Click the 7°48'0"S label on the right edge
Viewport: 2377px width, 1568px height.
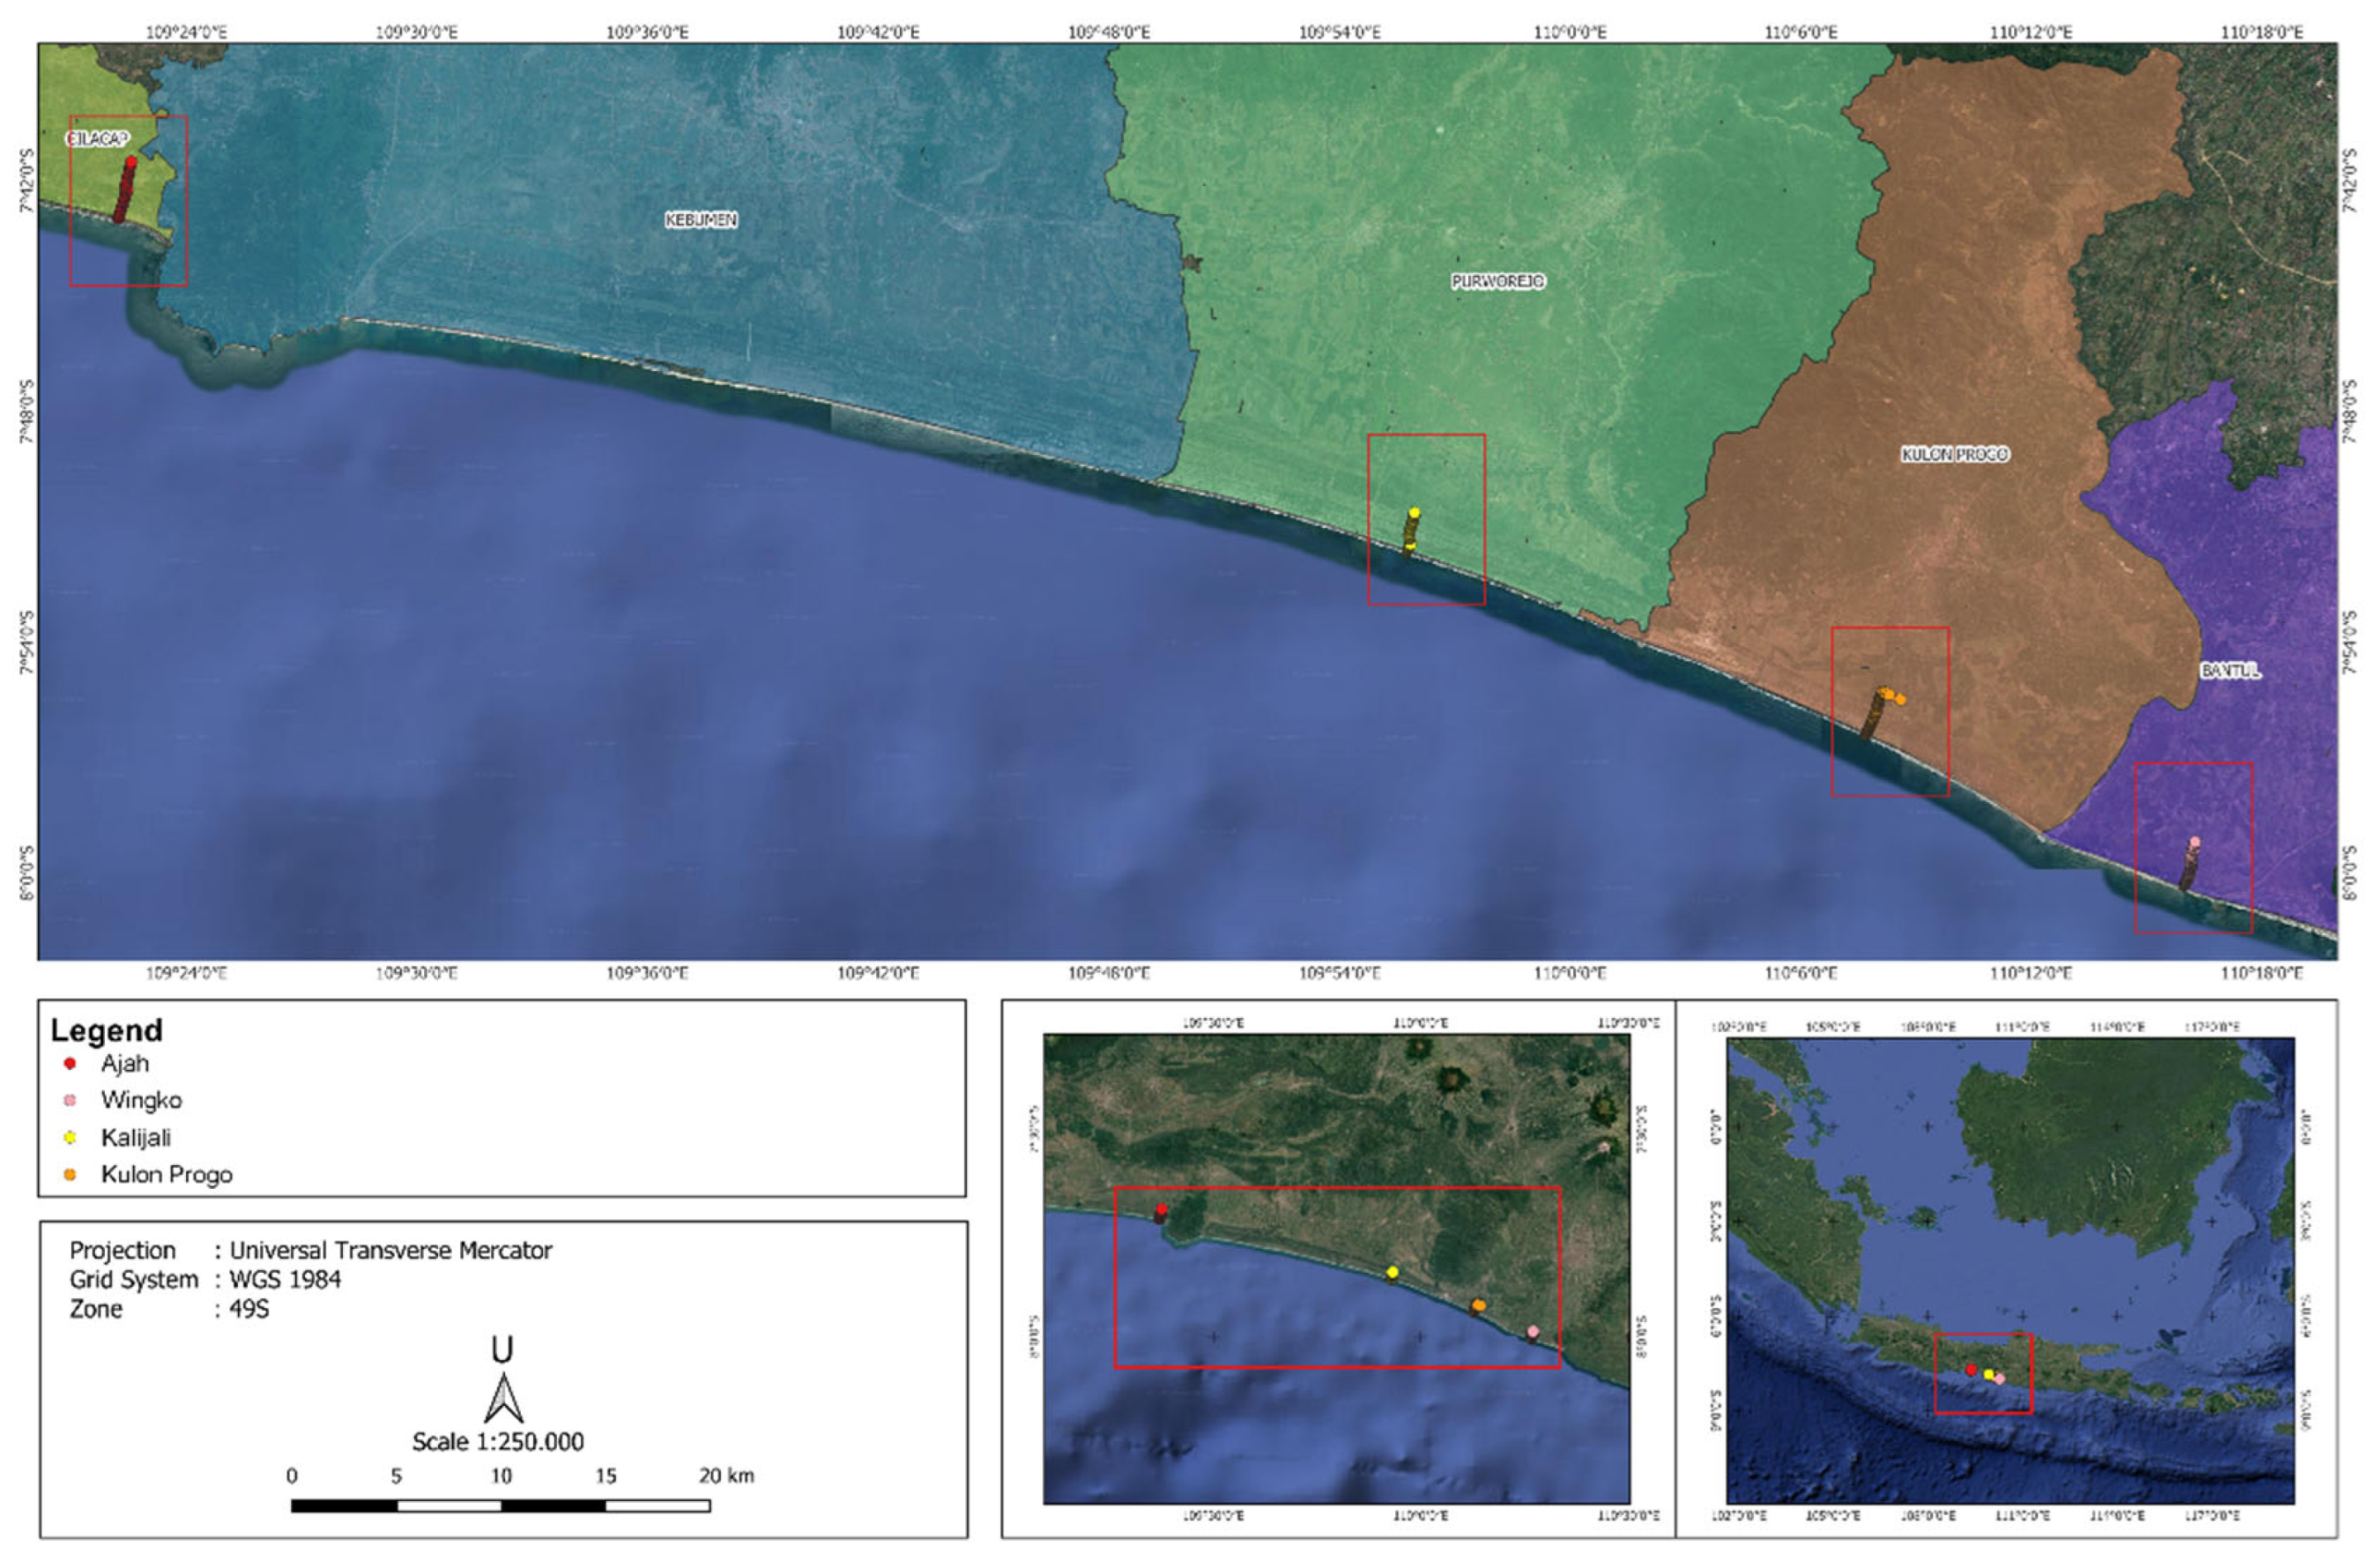pos(2350,412)
